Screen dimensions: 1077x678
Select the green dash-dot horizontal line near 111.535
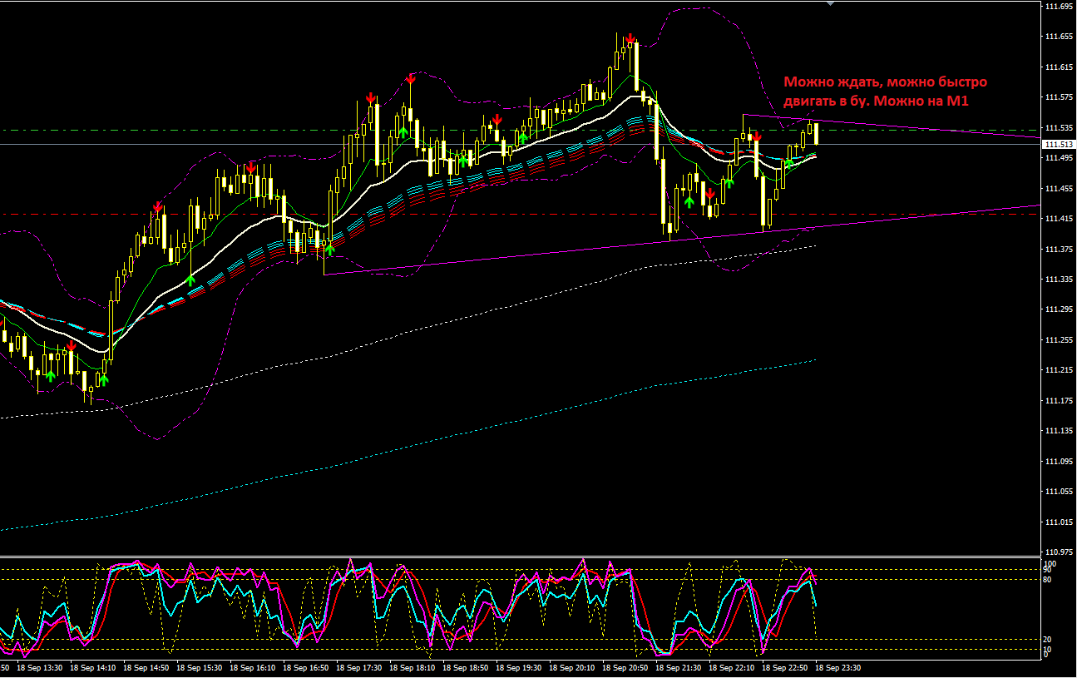pos(520,130)
